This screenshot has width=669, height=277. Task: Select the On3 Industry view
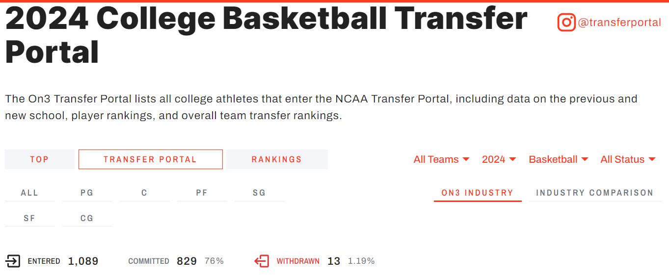click(477, 193)
